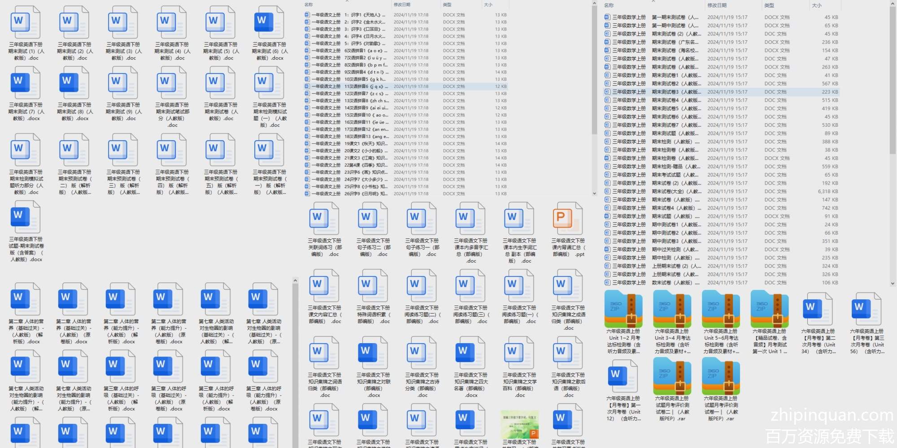The image size is (897, 448).
Task: Click the 名称 header in math file list
Action: pyautogui.click(x=609, y=5)
